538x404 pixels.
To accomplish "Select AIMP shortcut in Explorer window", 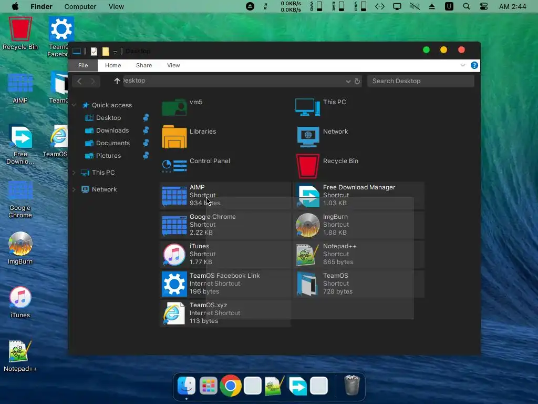I will [225, 196].
